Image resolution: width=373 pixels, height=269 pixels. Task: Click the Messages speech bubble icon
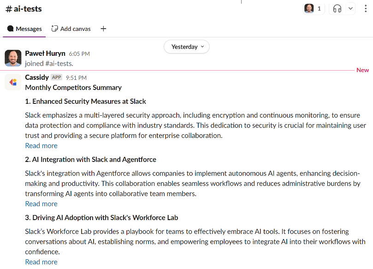(10, 28)
